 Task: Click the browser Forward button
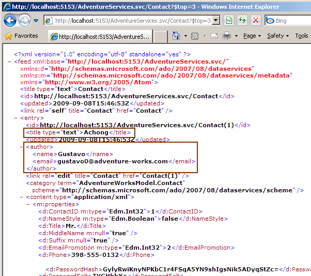(24, 21)
